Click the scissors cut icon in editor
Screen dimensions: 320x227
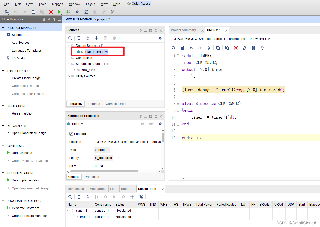click(x=209, y=48)
